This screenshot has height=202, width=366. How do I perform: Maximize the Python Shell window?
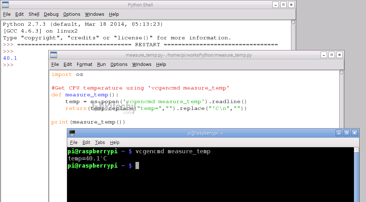coord(283,5)
